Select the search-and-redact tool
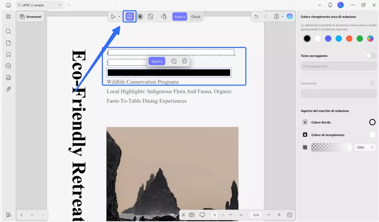 pos(150,16)
